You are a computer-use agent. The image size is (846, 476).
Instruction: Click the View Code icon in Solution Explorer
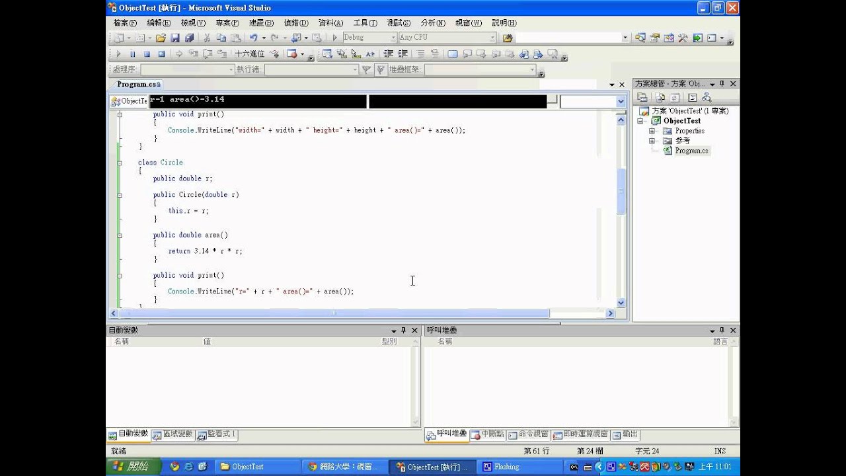(693, 97)
